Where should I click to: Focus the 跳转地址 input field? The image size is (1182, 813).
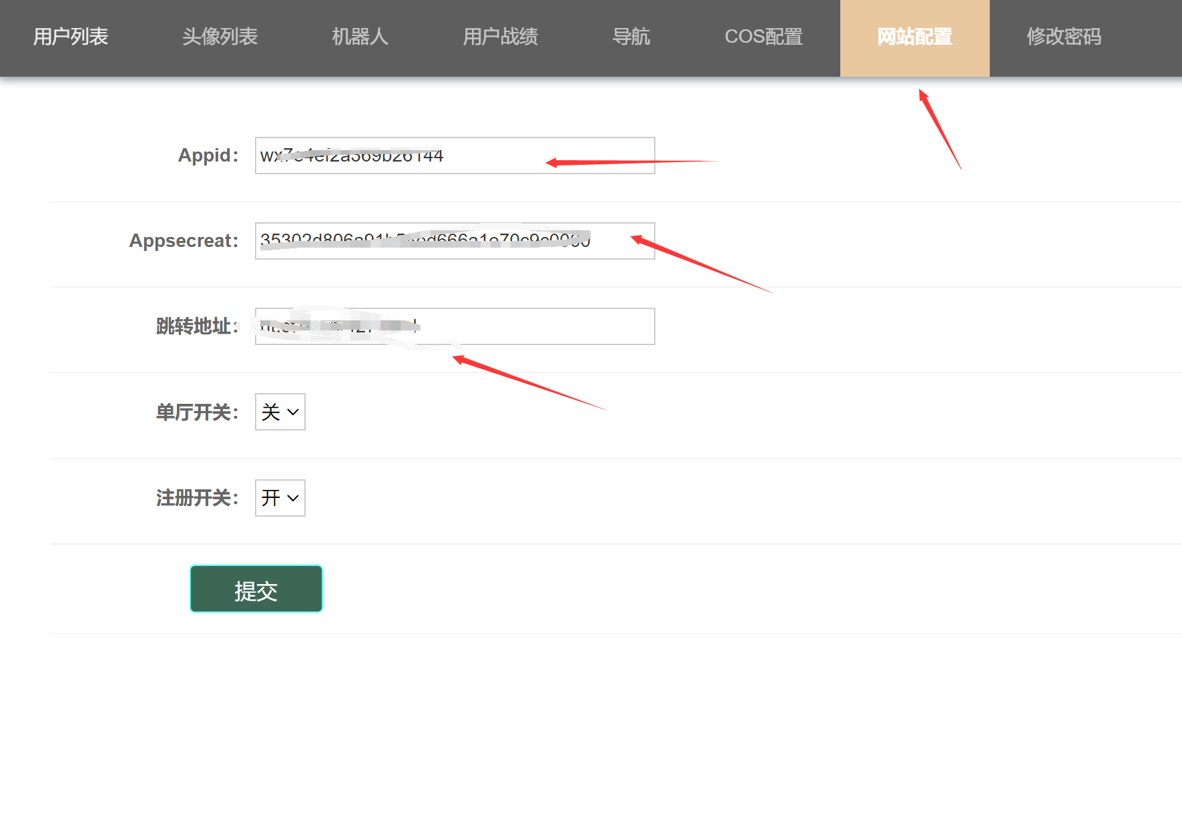[534, 326]
